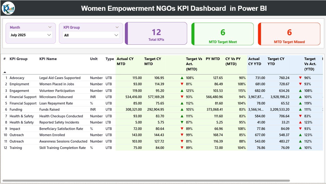326x184 pixels.
Task: Select the green "MTD Target Meet" card
Action: [x=223, y=34]
